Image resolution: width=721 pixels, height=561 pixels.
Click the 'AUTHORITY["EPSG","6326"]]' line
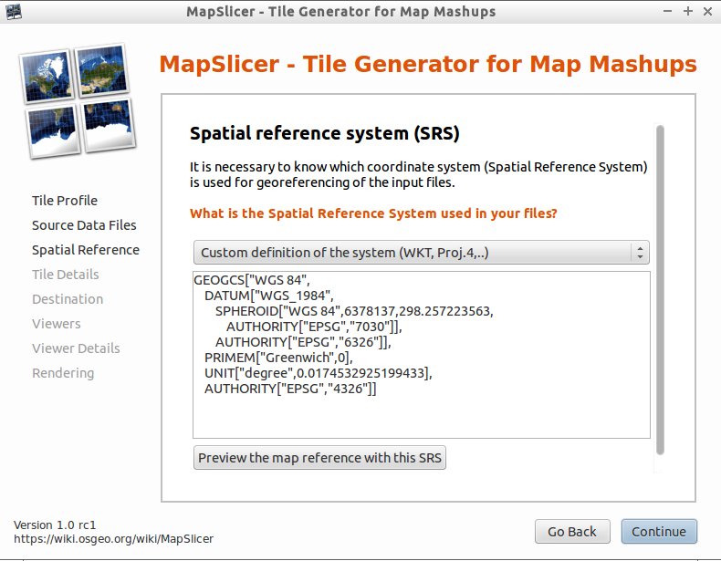303,342
